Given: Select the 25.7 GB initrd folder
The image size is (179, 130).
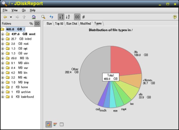Looking at the screenshot, I should pos(21,39).
